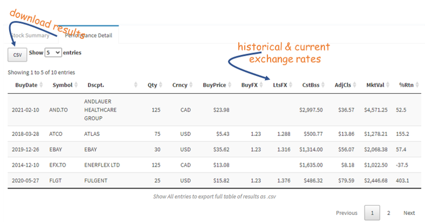This screenshot has height=222, width=425.
Task: Download results with the CSV button
Action: [x=17, y=55]
